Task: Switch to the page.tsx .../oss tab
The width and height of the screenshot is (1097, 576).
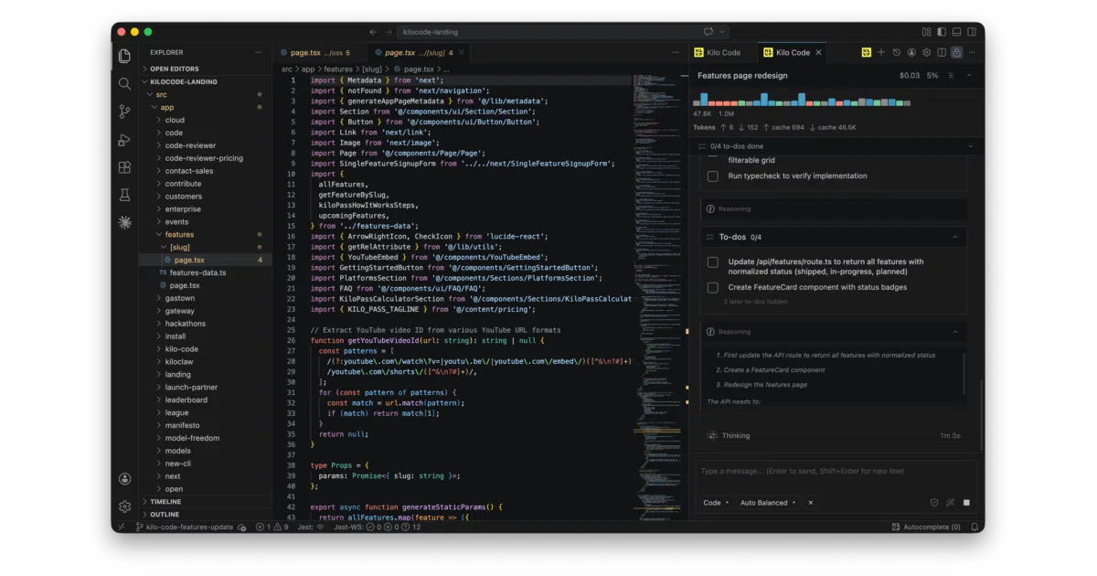Action: coord(318,52)
